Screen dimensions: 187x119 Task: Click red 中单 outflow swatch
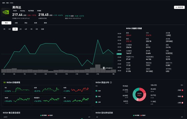pyautogui.click(x=182, y=96)
